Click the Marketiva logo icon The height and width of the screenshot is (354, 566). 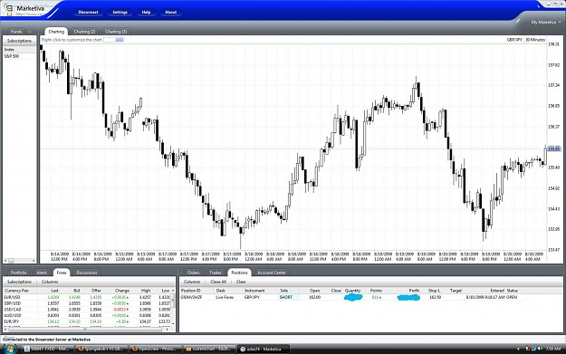pos(9,9)
